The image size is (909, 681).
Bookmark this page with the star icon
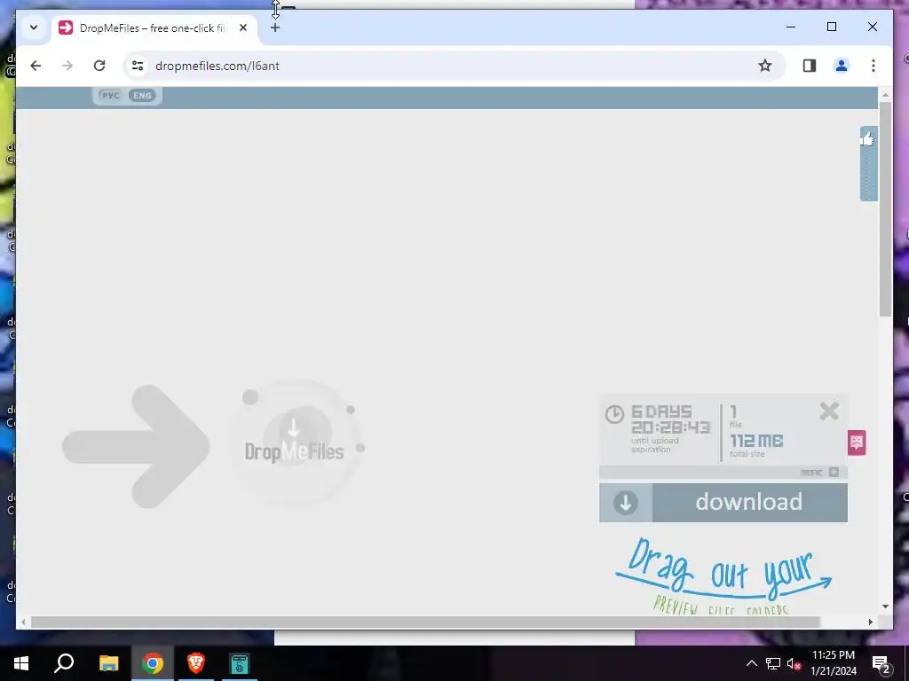coord(765,66)
